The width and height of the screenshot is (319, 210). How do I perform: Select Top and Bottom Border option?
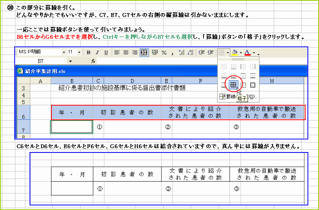243,76
